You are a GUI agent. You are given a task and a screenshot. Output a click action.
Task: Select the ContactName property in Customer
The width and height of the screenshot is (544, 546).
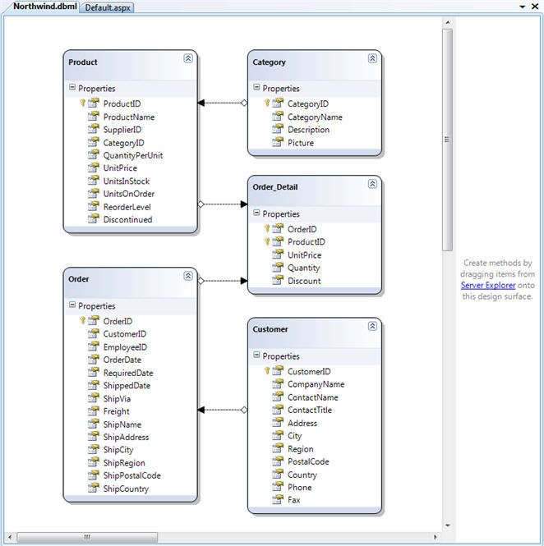coord(313,397)
